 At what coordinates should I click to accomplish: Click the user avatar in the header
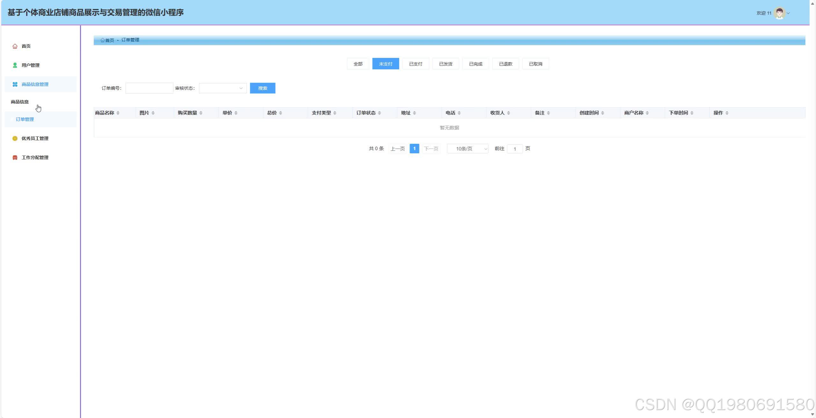tap(779, 13)
